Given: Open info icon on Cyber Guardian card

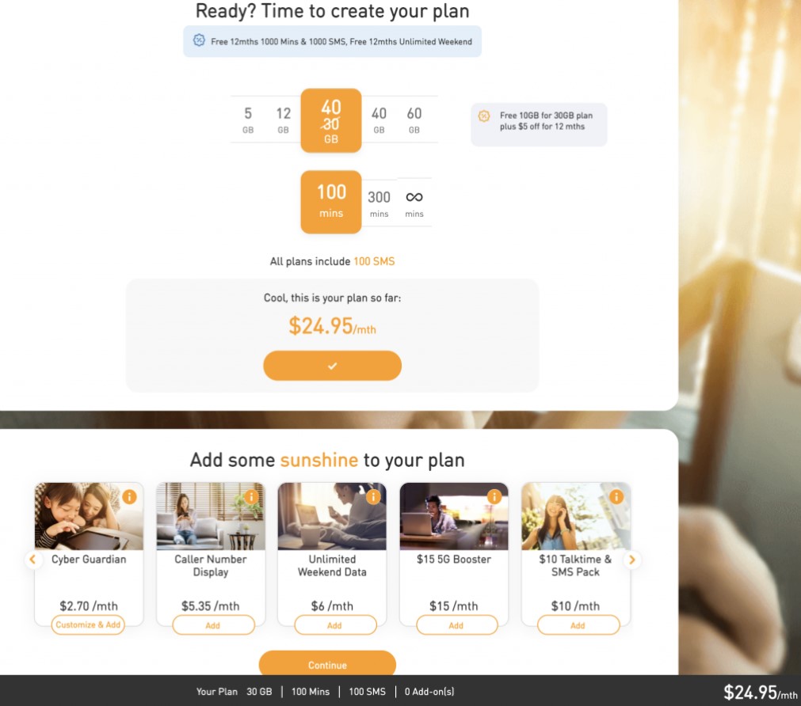Looking at the screenshot, I should (x=130, y=496).
